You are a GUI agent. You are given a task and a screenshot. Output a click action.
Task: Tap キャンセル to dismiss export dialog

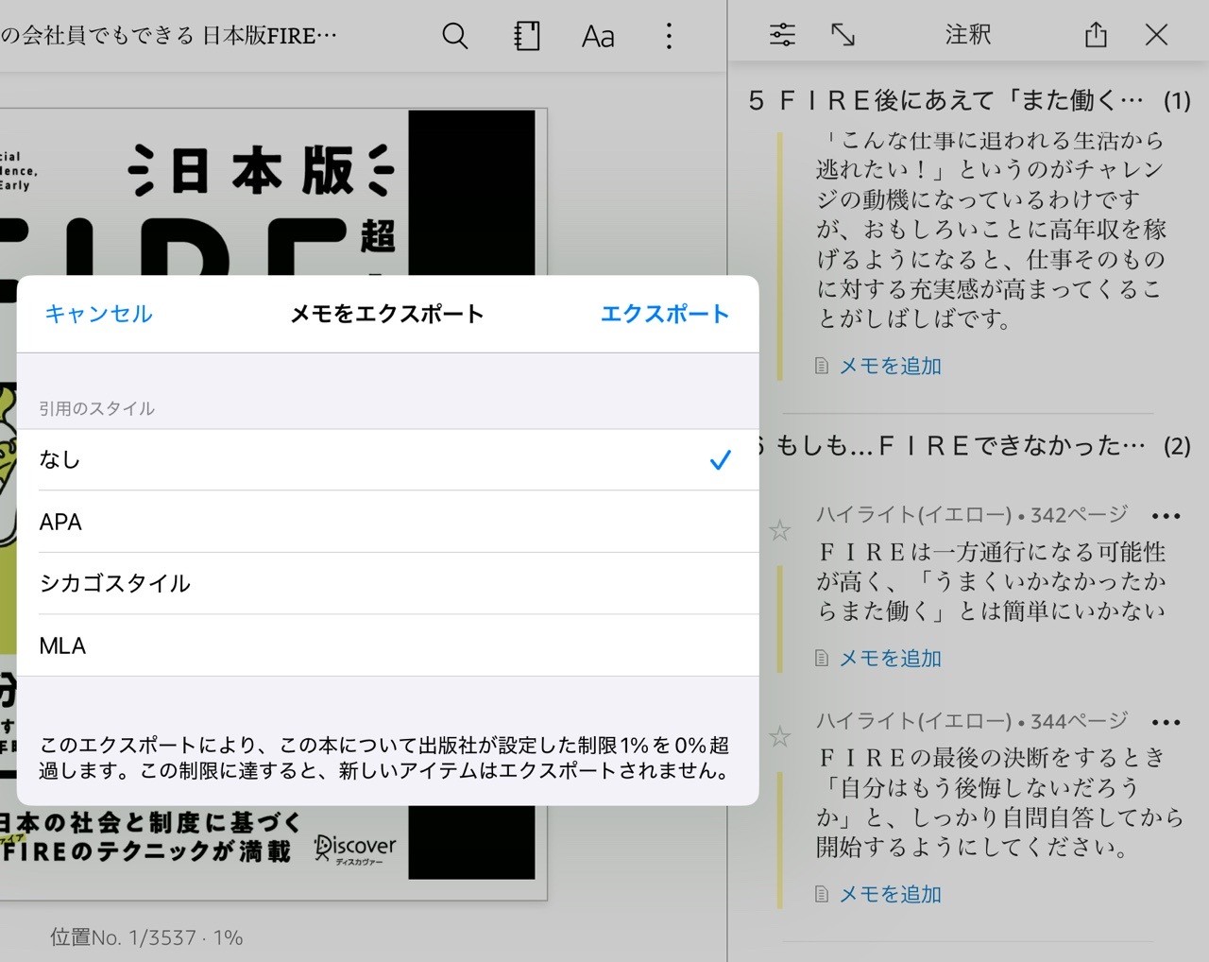coord(98,314)
